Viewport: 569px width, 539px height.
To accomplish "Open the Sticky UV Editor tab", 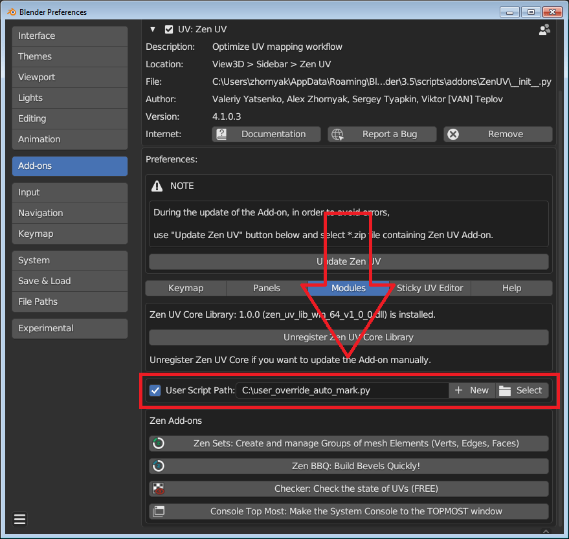I will (x=430, y=288).
